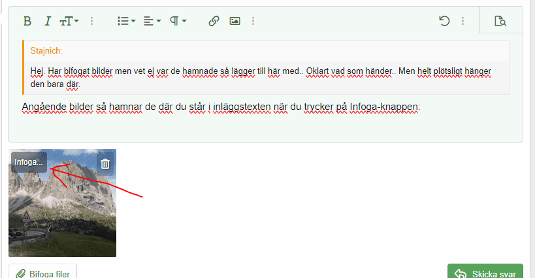Open the list type dropdown
The width and height of the screenshot is (535, 278).
(127, 21)
